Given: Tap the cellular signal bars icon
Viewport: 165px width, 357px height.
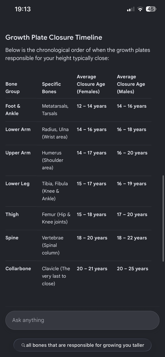Looking at the screenshot, I should pyautogui.click(x=131, y=9).
